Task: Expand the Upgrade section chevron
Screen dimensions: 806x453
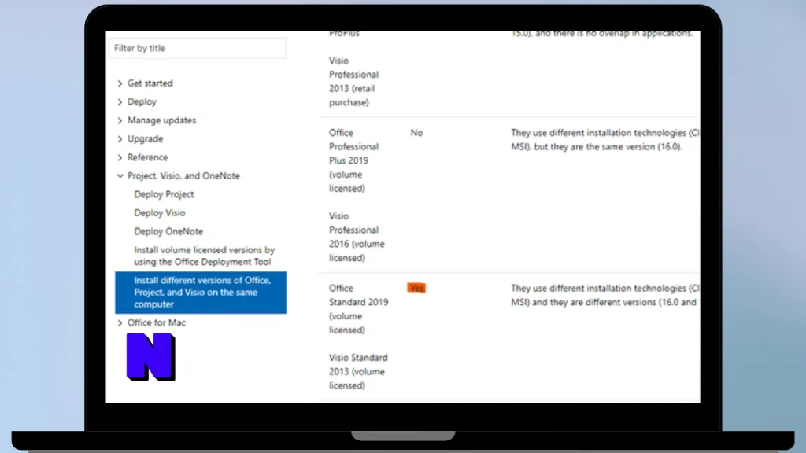Action: [x=120, y=138]
